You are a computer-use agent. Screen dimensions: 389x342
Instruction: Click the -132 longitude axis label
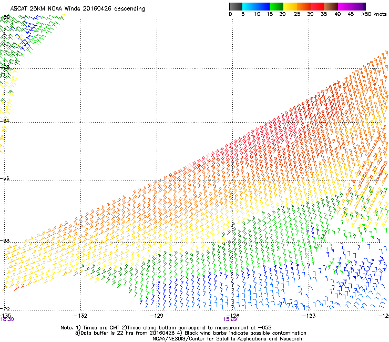[80, 316]
